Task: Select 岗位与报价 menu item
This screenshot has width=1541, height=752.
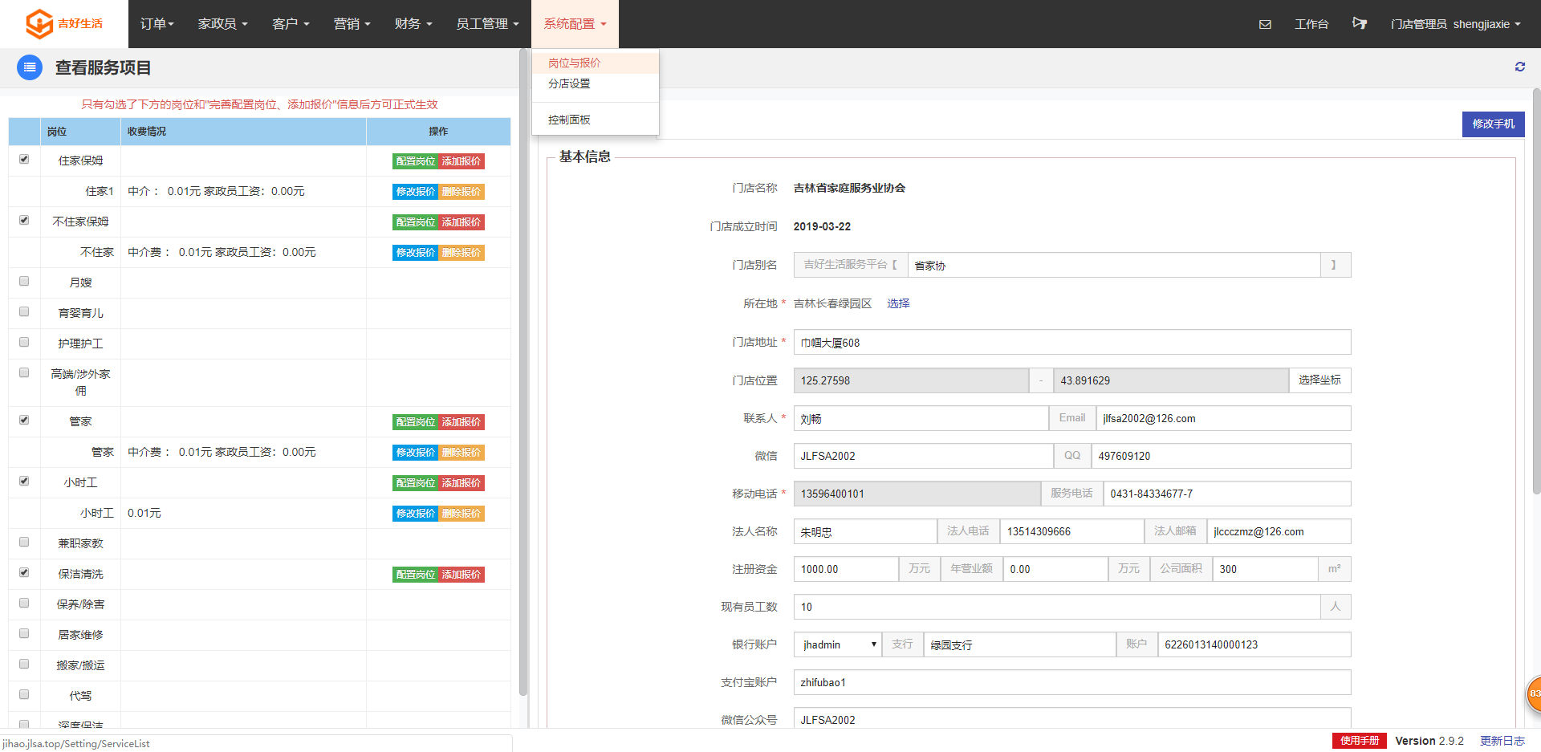Action: click(x=595, y=63)
